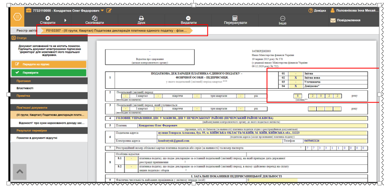This screenshot has height=189, width=389.
Task: Click the employee count field in row 9
Action: pos(272,180)
